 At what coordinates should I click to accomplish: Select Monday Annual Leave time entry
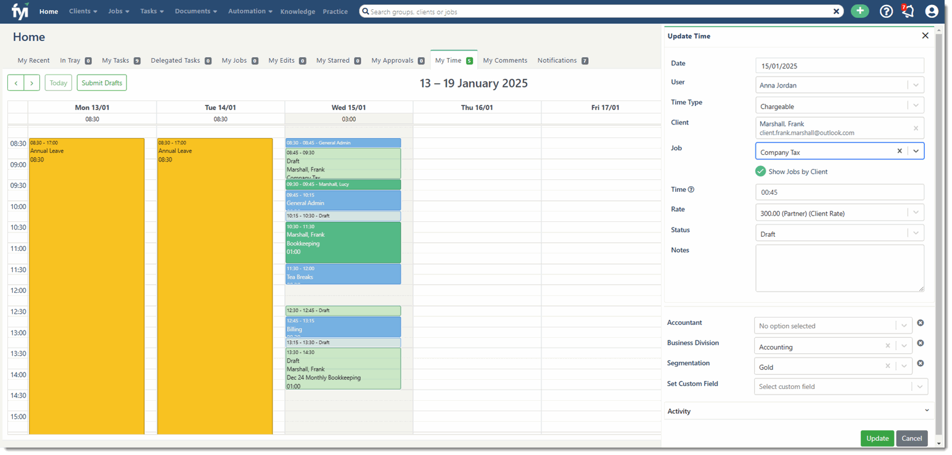[x=86, y=286]
